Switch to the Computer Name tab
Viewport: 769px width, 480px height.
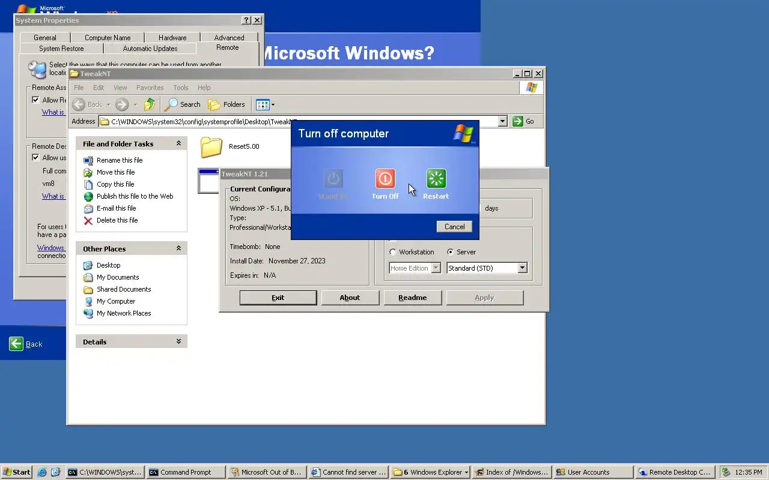click(x=108, y=38)
